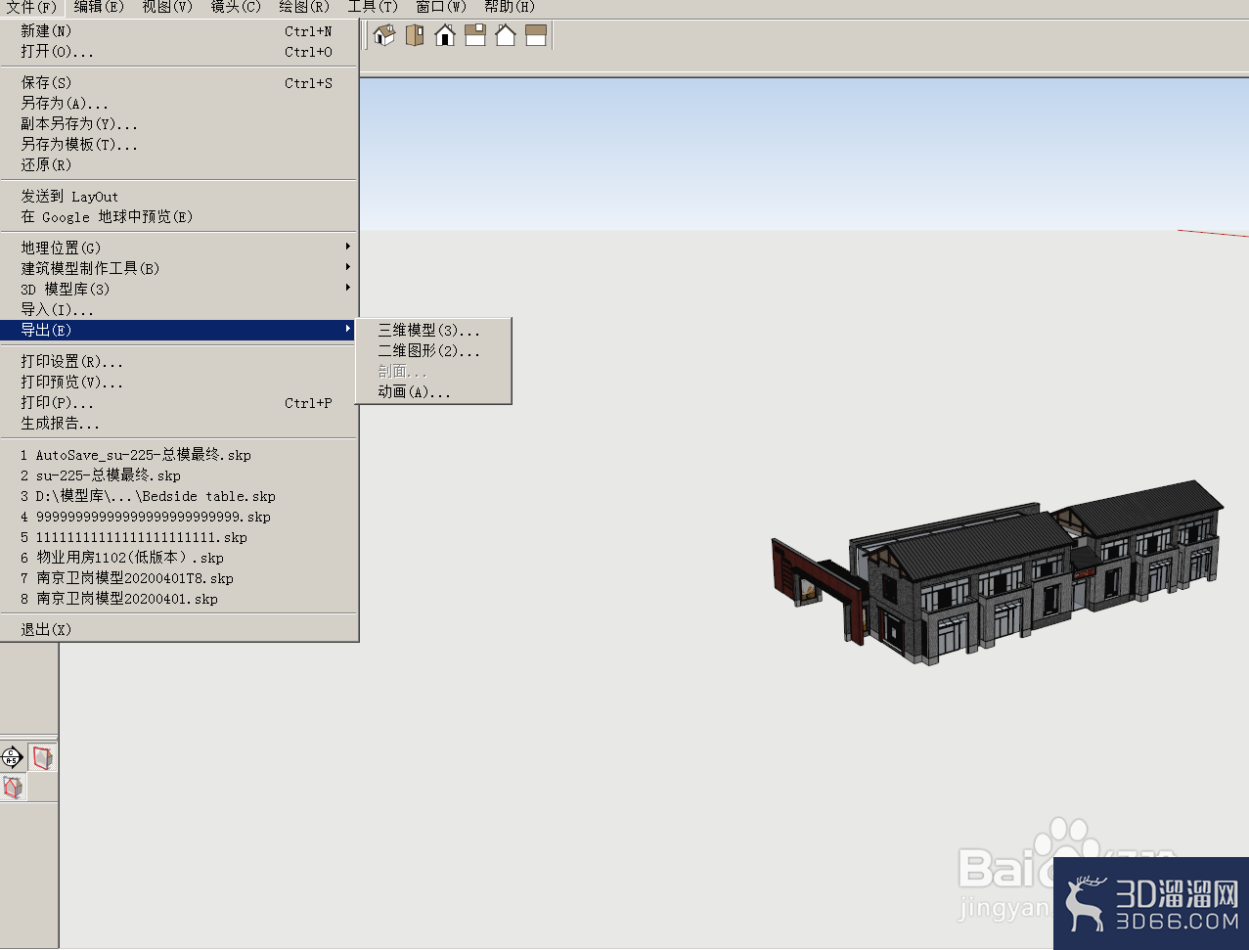
Task: Open recent file 物业用房1102(低版本).skp
Action: point(180,558)
